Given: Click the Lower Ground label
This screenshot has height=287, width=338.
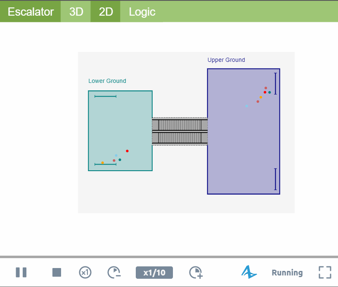Looking at the screenshot, I should pyautogui.click(x=107, y=81).
